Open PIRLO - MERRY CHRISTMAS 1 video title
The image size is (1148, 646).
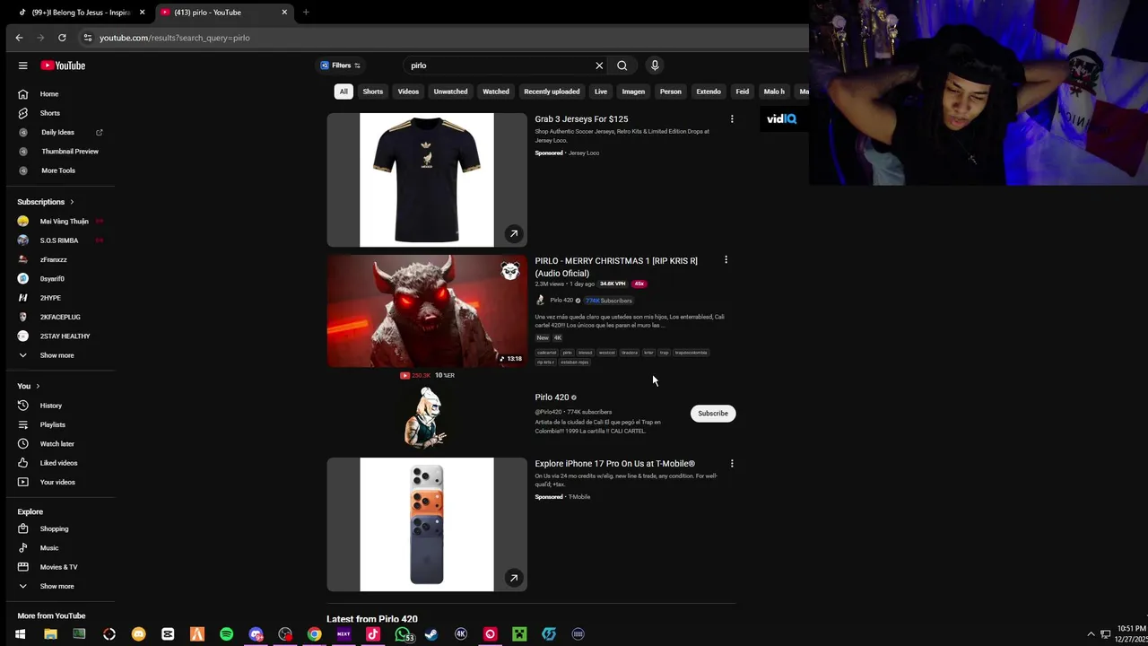click(x=616, y=266)
